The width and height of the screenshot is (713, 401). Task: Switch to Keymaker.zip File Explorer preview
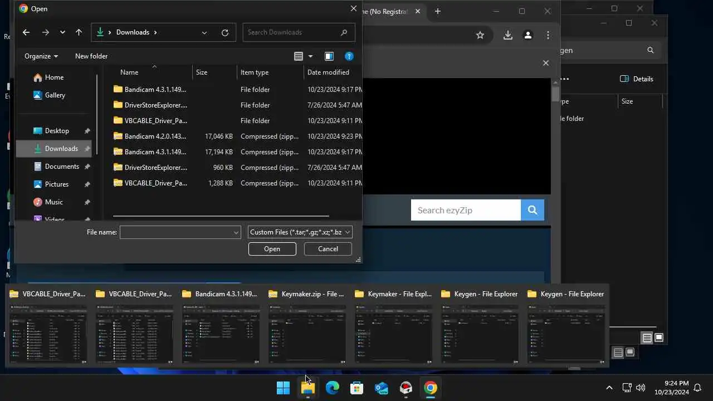click(x=307, y=328)
